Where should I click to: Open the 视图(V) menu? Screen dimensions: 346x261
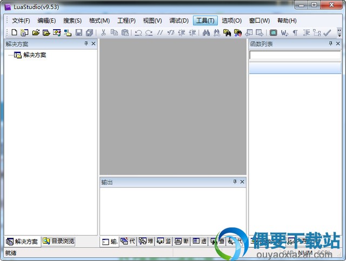(152, 21)
